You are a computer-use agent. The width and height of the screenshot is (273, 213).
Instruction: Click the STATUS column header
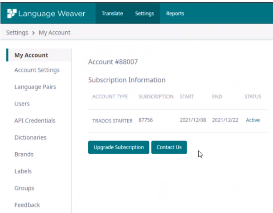pyautogui.click(x=253, y=97)
